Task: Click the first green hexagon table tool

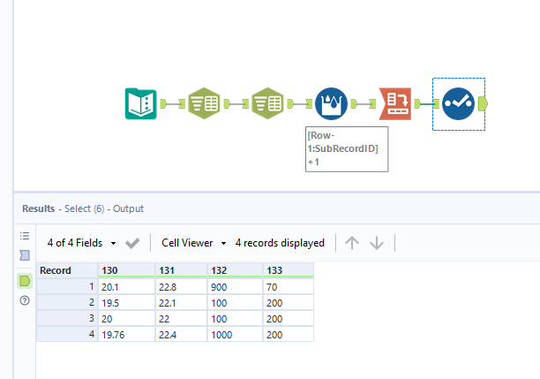Action: tap(204, 104)
